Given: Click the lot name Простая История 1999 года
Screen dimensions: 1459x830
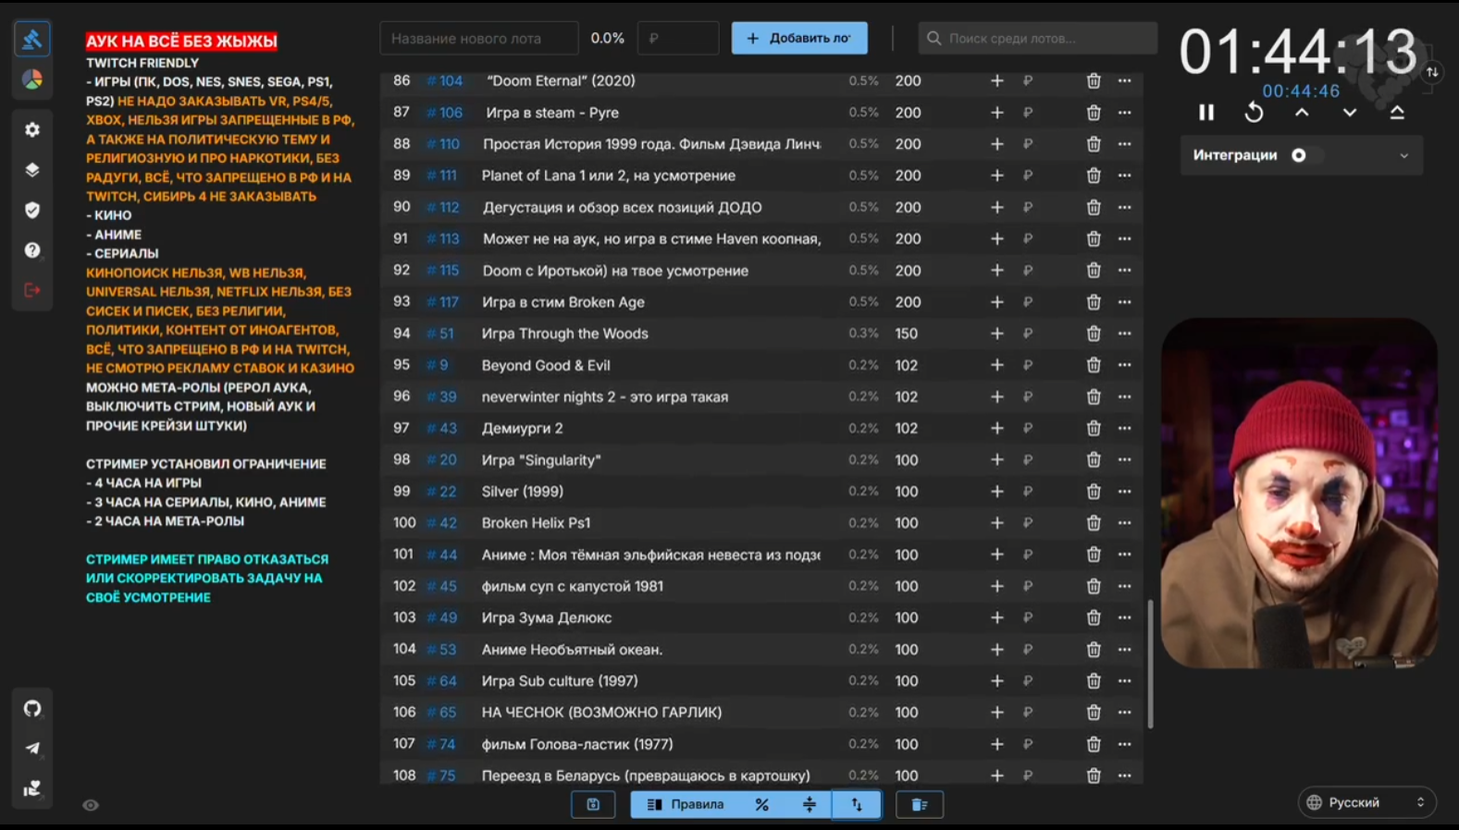Looking at the screenshot, I should [651, 144].
